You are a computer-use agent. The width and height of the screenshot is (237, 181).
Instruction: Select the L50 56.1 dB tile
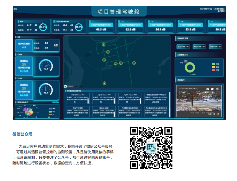161,26
